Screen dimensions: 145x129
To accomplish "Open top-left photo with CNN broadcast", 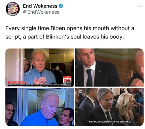I will click(x=39, y=67).
